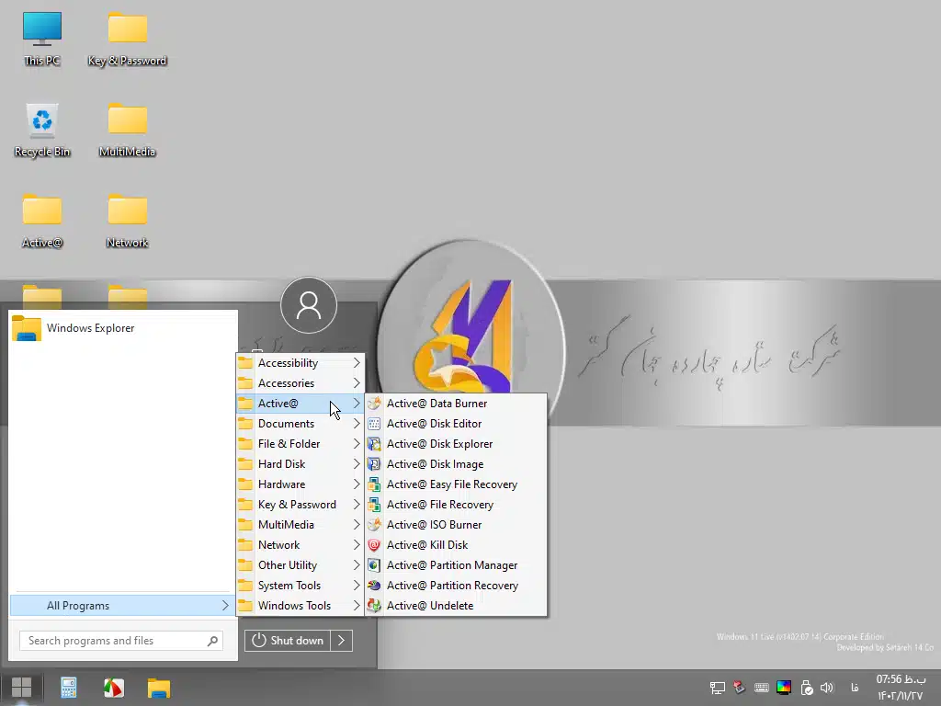Open shutdown options arrow
The width and height of the screenshot is (941, 706).
point(341,641)
